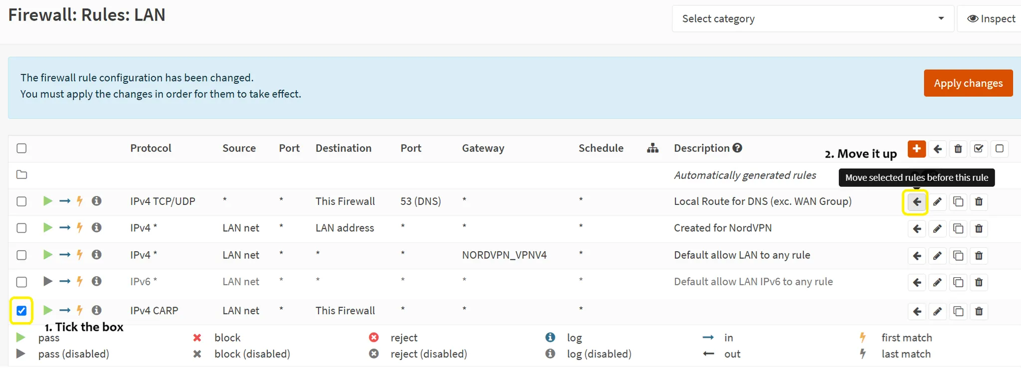Click the disable selected rules square icon
Viewport: 1021px width, 368px height.
pyautogui.click(x=999, y=149)
